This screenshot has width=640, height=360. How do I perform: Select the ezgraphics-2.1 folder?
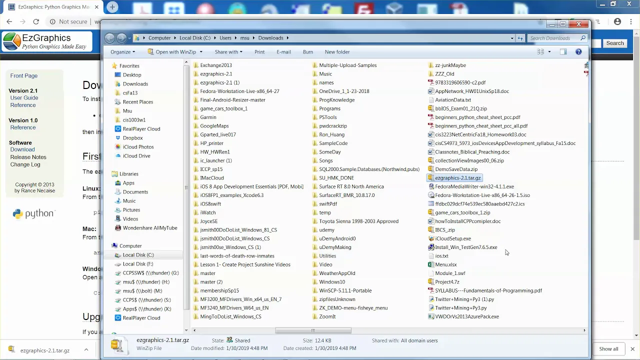(216, 74)
